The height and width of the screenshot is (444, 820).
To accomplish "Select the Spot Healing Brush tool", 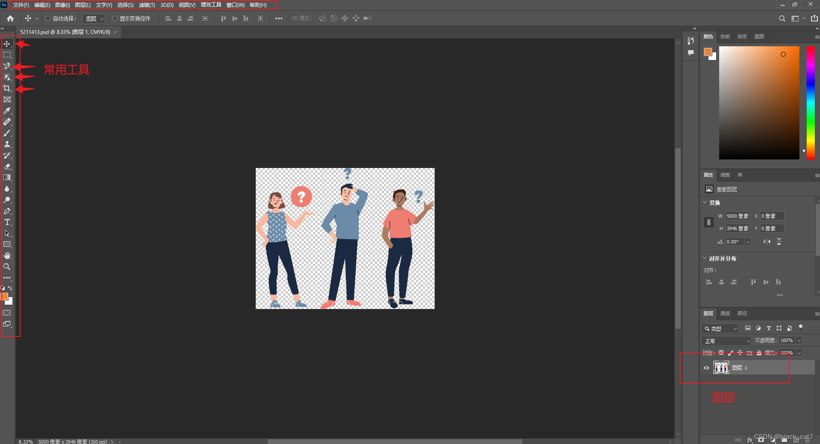I will (7, 122).
